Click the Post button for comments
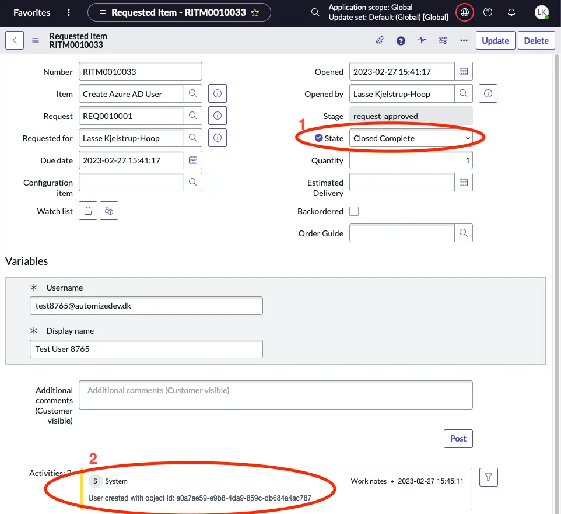 click(458, 438)
